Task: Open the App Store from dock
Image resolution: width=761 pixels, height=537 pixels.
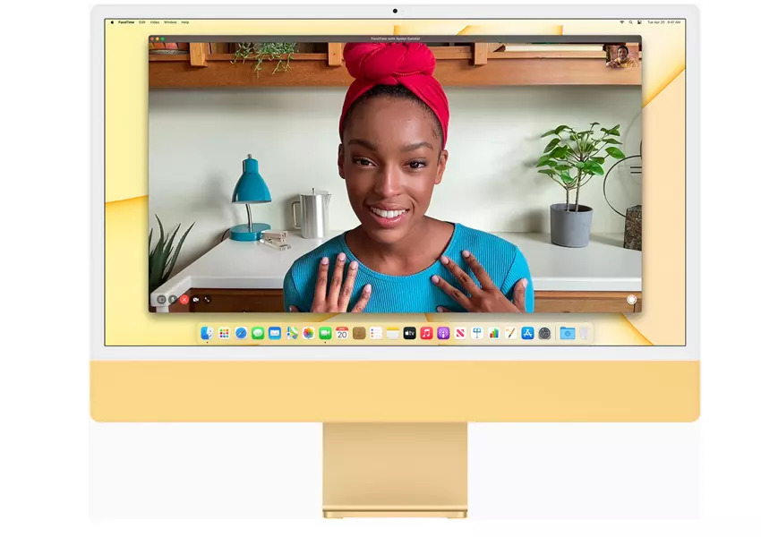Action: pyautogui.click(x=527, y=333)
